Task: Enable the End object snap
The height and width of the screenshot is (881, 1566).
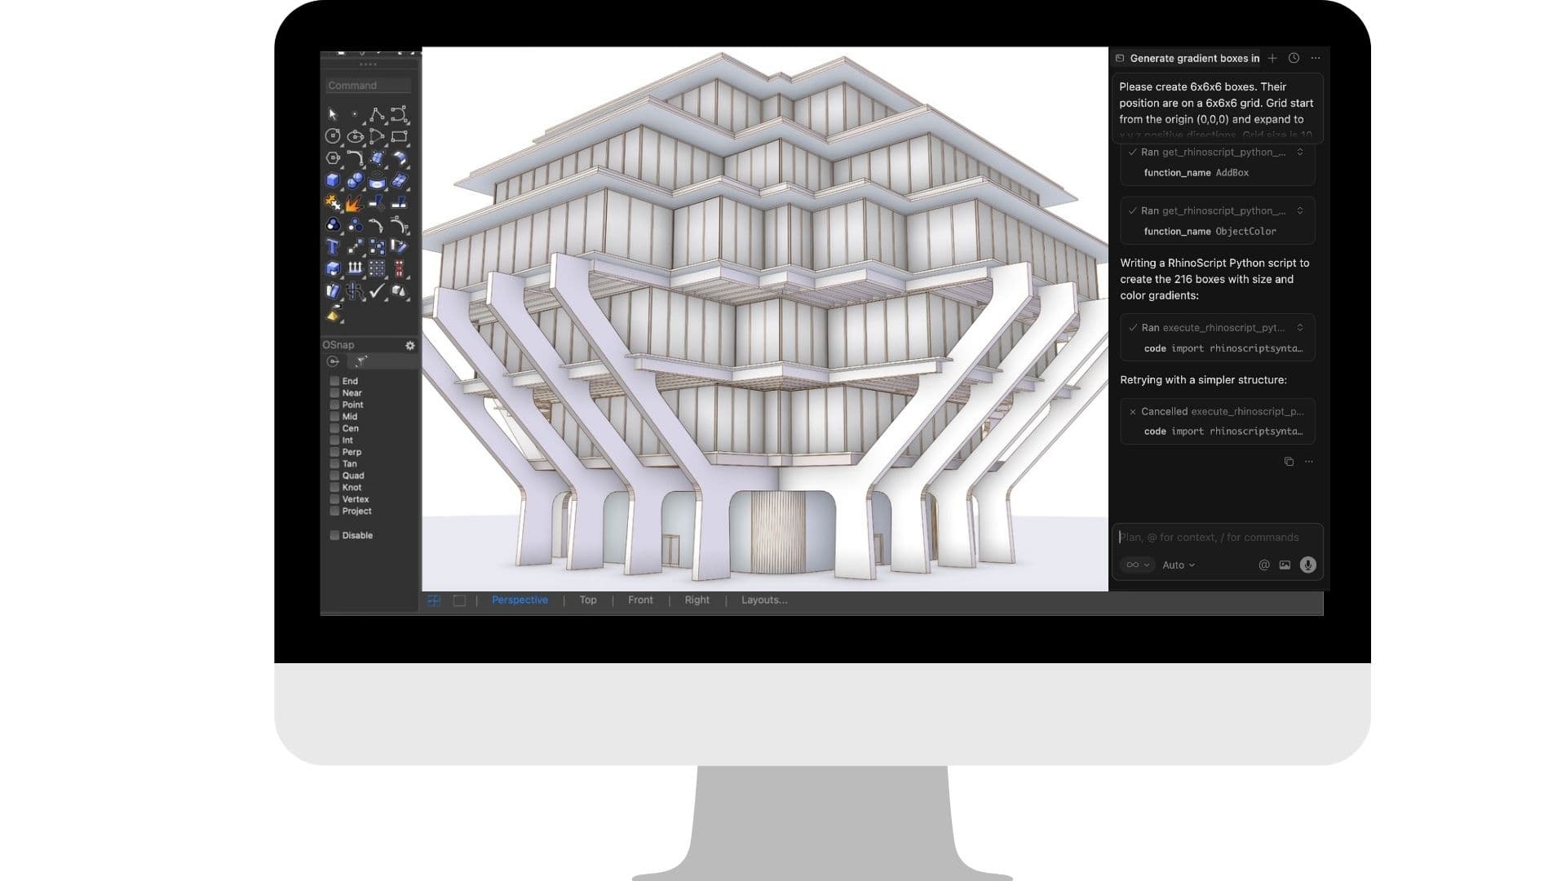Action: tap(334, 381)
